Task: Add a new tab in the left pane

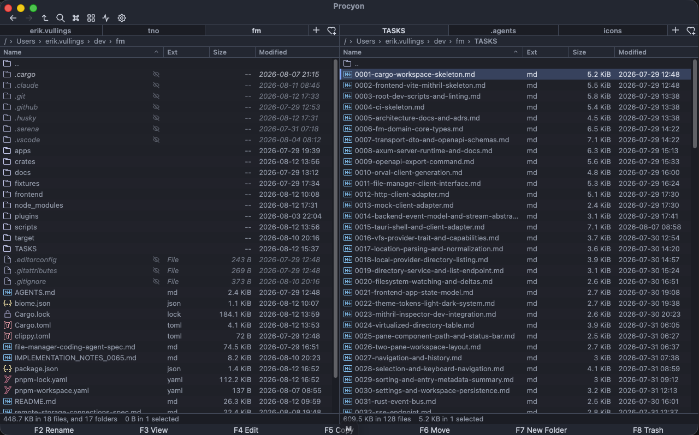Action: tap(316, 31)
